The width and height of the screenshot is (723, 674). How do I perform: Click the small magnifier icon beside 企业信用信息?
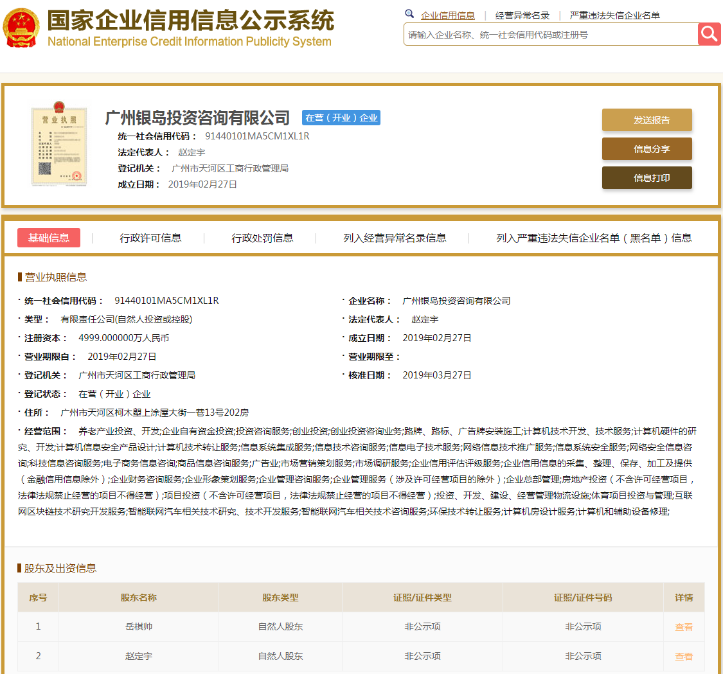click(409, 14)
